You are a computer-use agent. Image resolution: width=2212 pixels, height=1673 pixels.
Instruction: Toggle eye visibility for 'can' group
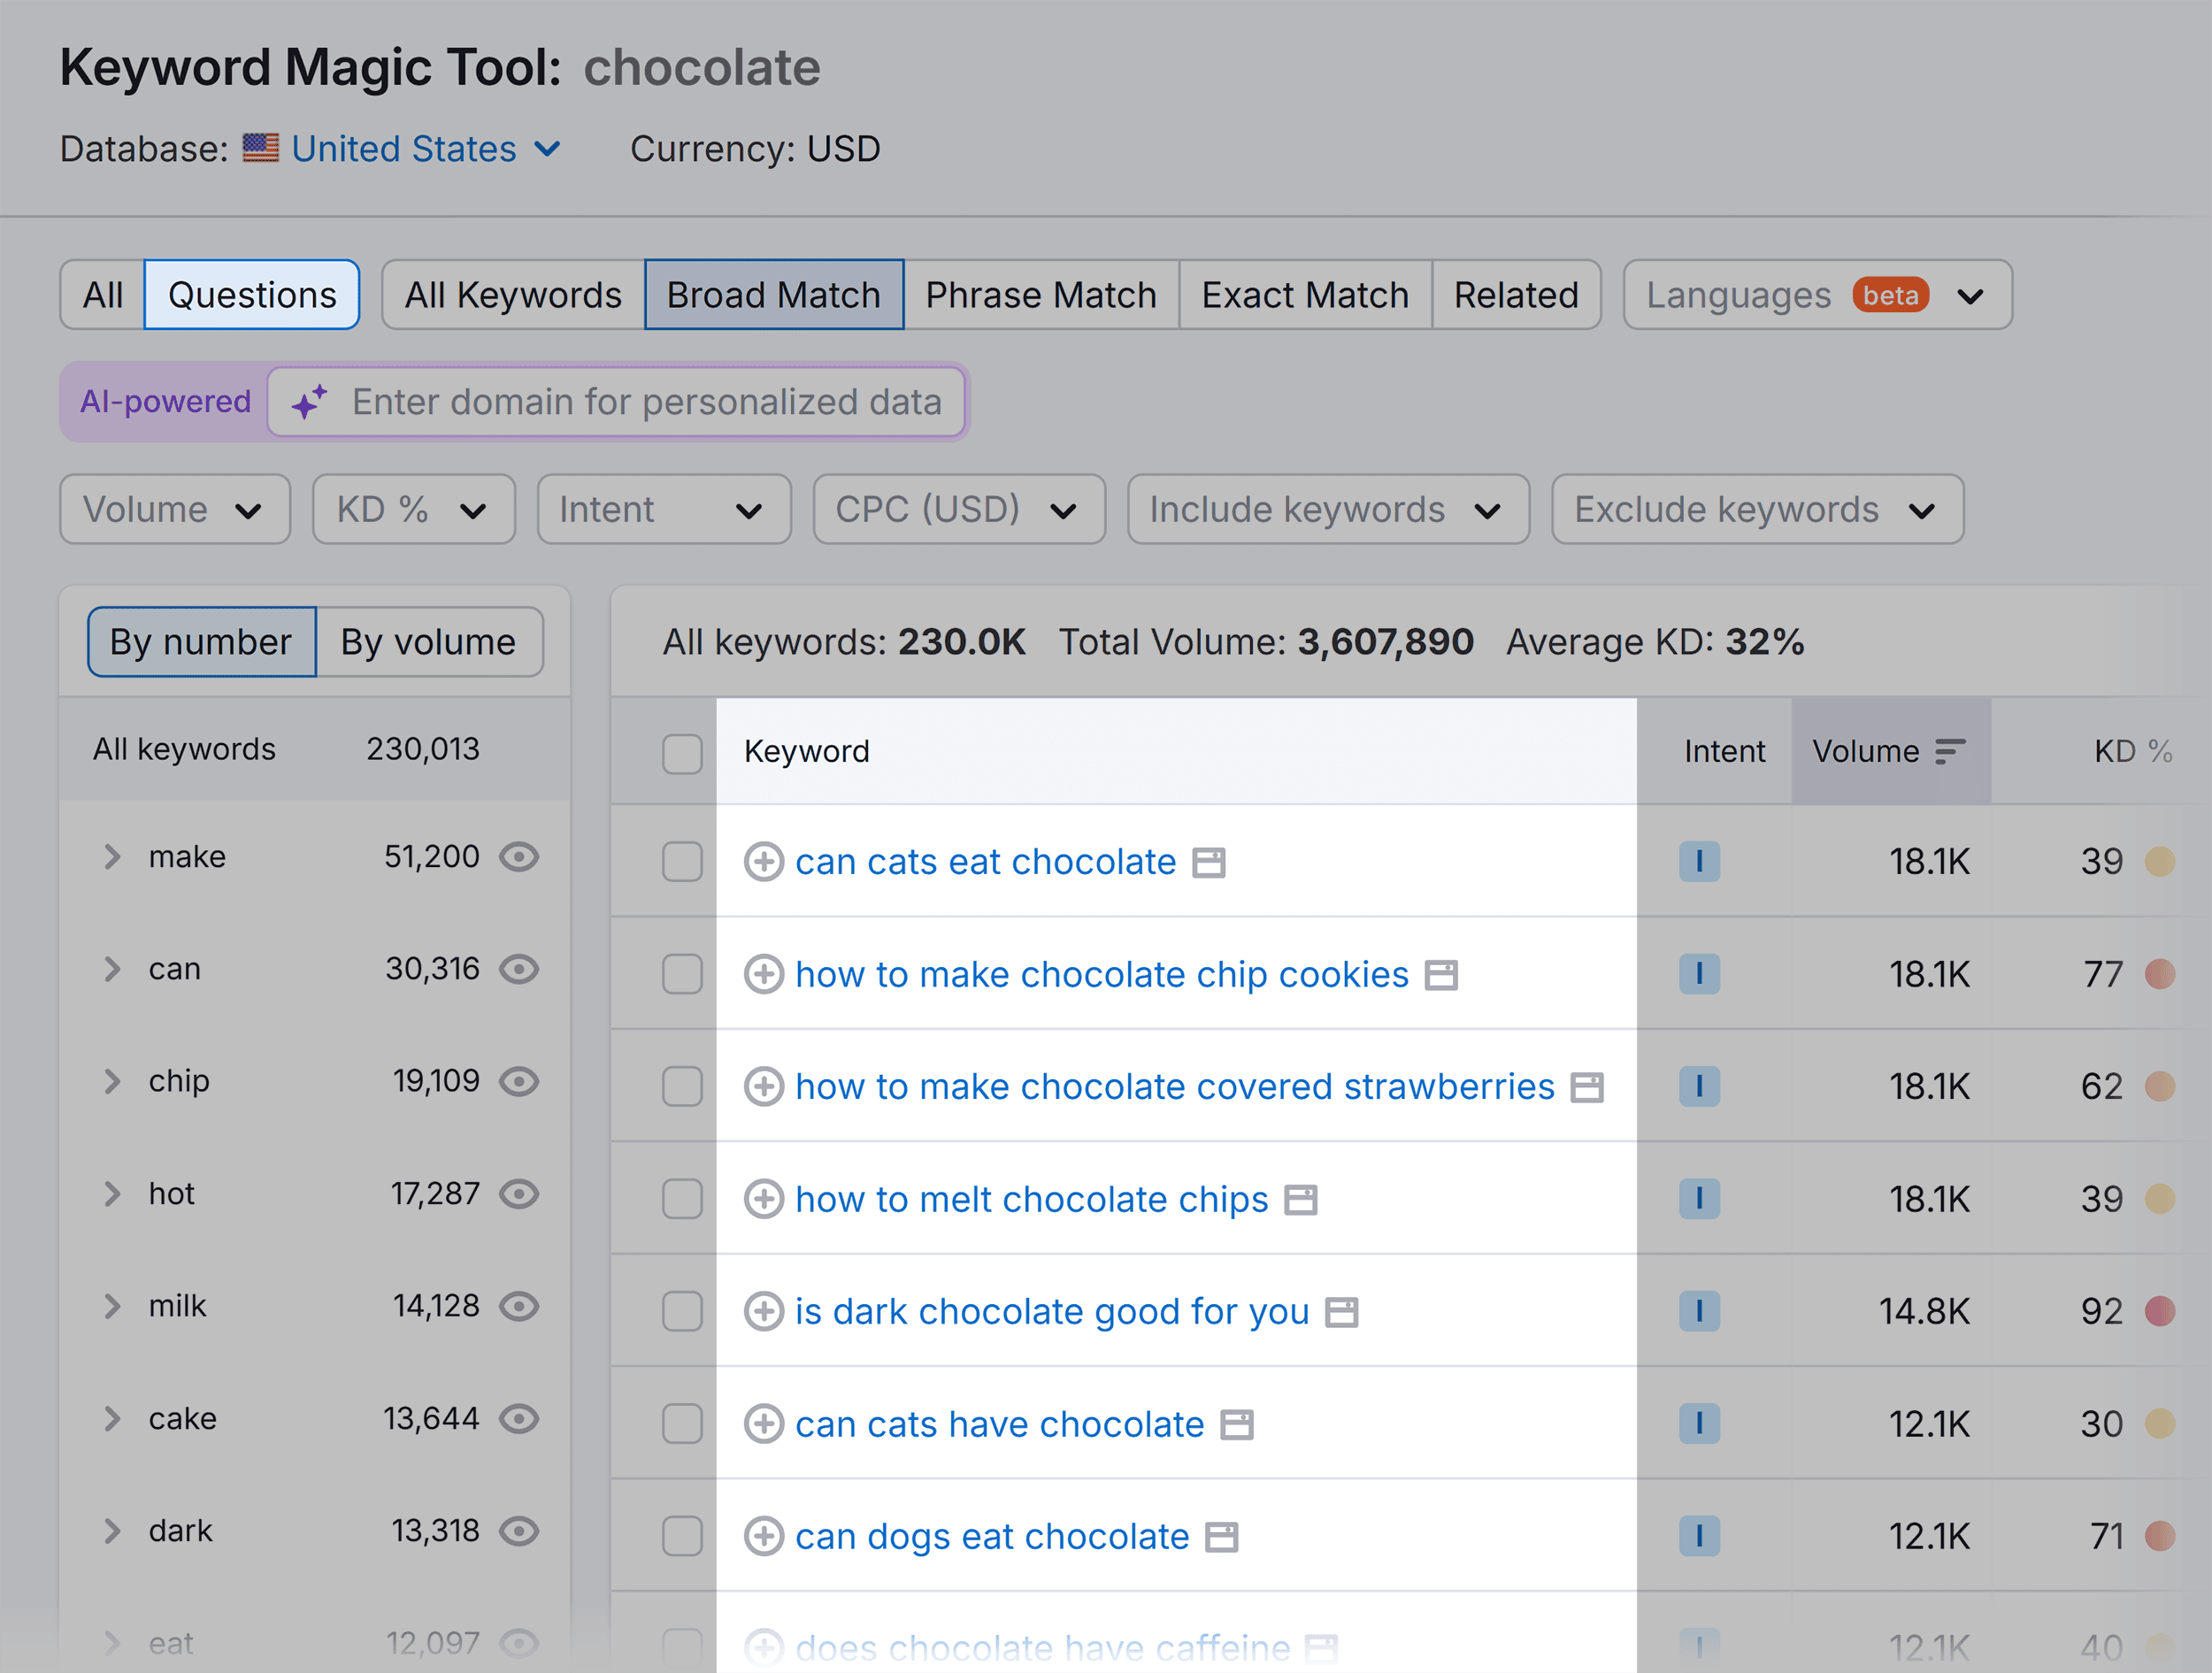(x=519, y=969)
